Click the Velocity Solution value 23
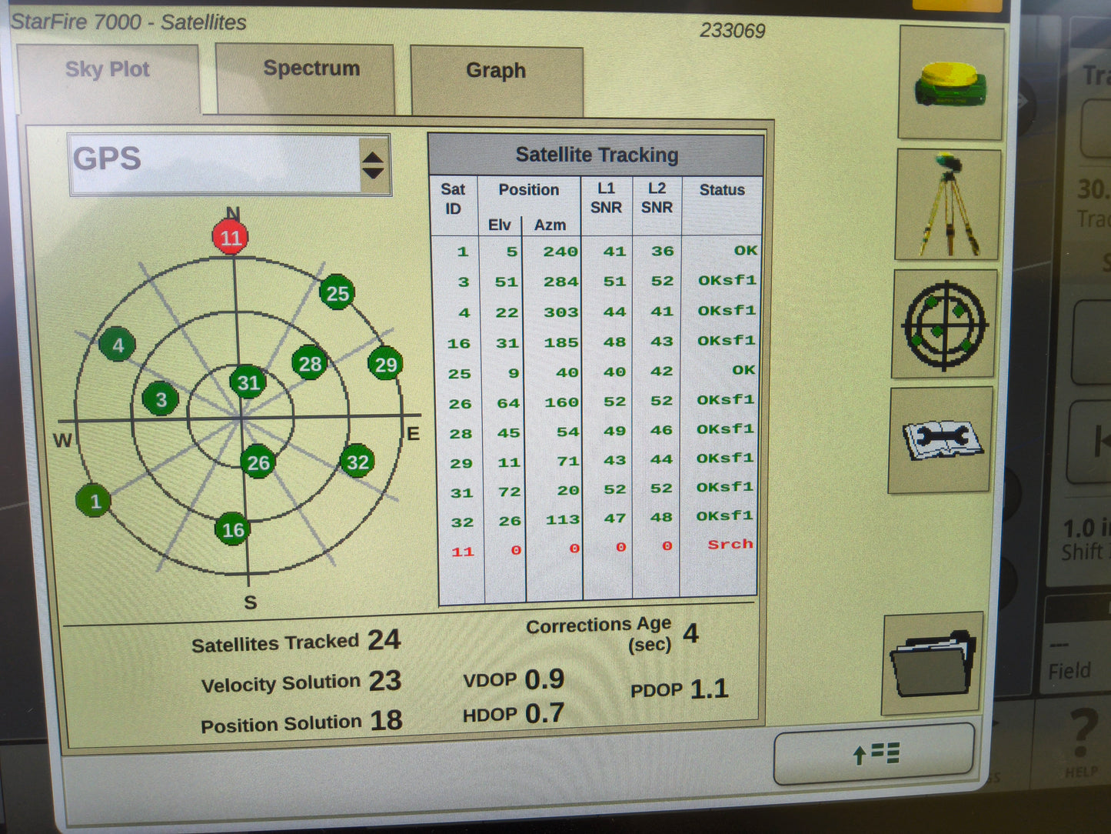 (384, 680)
